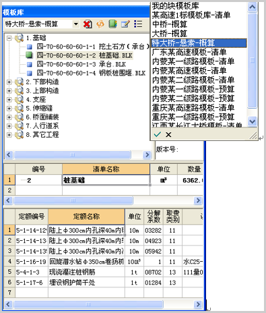Open the 特大桥-悬索-概算 template dropdown arrow
The height and width of the screenshot is (313, 266).
tap(76, 24)
